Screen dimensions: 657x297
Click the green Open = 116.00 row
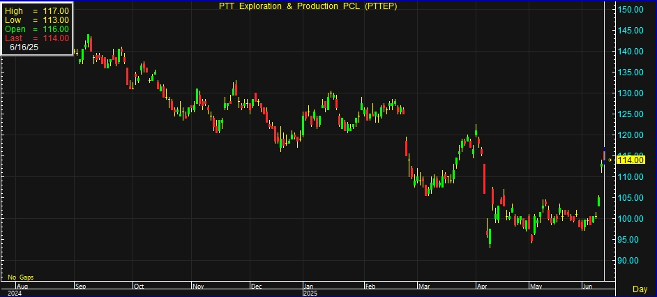pos(36,29)
